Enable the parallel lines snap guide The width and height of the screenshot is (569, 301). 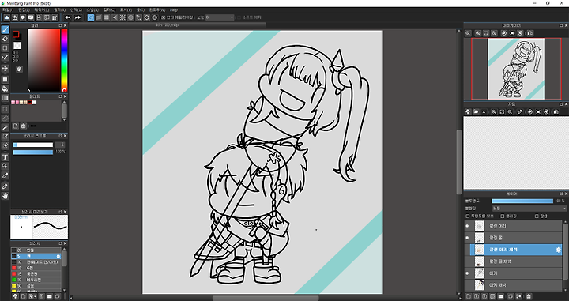coord(99,17)
